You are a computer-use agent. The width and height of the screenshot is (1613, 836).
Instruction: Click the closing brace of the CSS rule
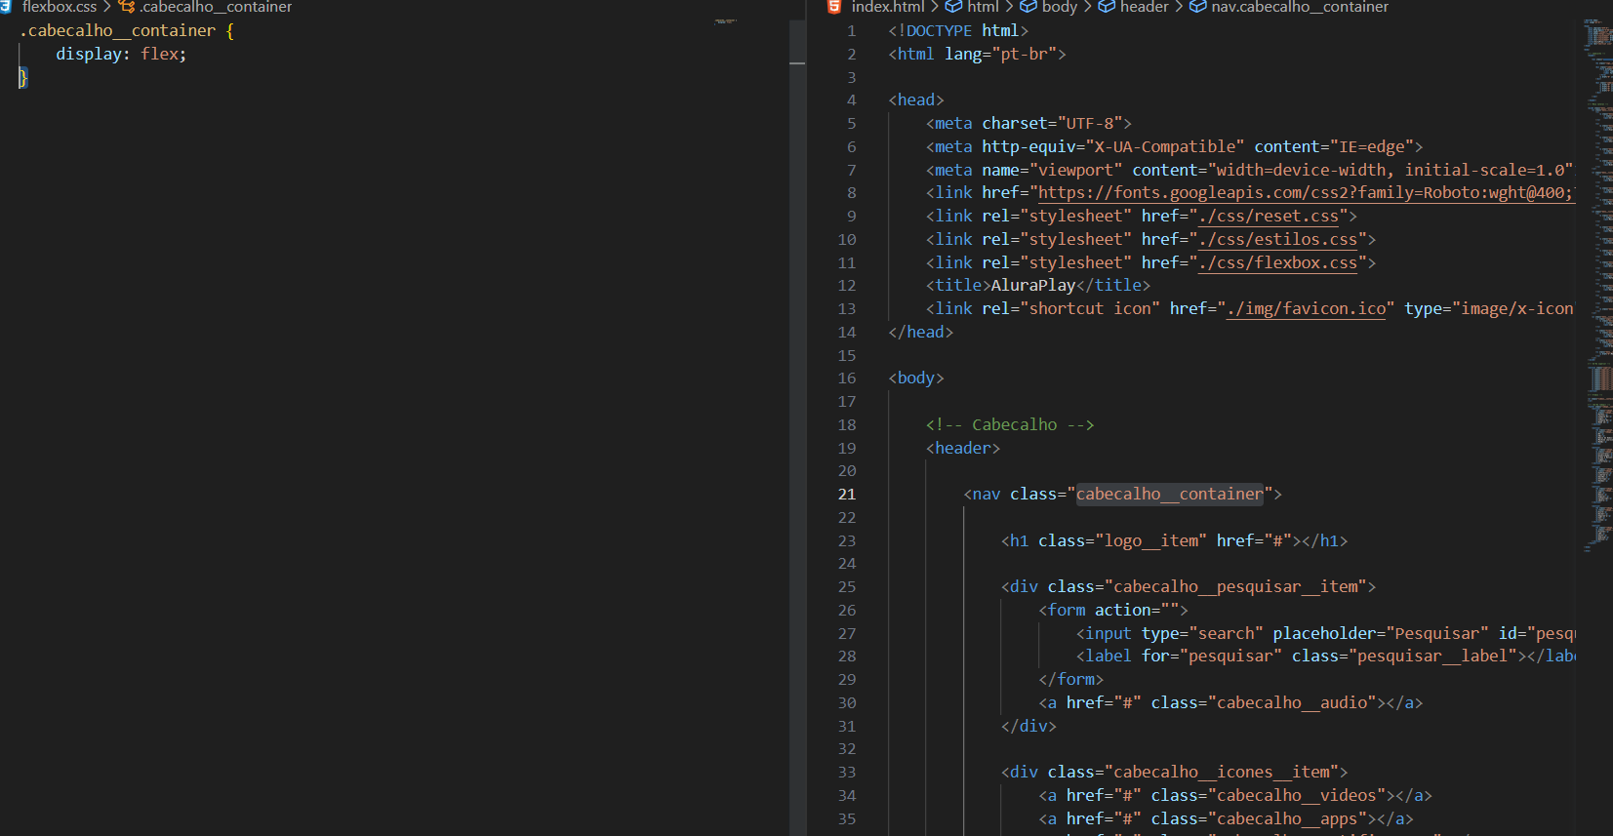click(x=23, y=78)
